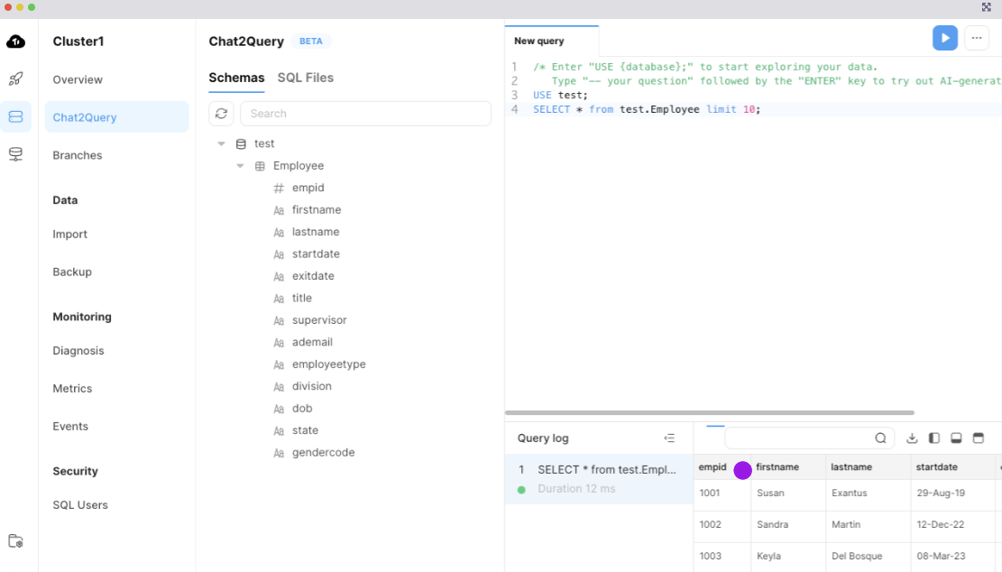The height and width of the screenshot is (572, 1002).
Task: Click the BETA badge next to Chat2Query
Action: (311, 41)
